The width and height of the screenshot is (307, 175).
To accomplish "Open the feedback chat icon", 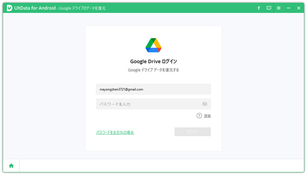I will [x=269, y=8].
